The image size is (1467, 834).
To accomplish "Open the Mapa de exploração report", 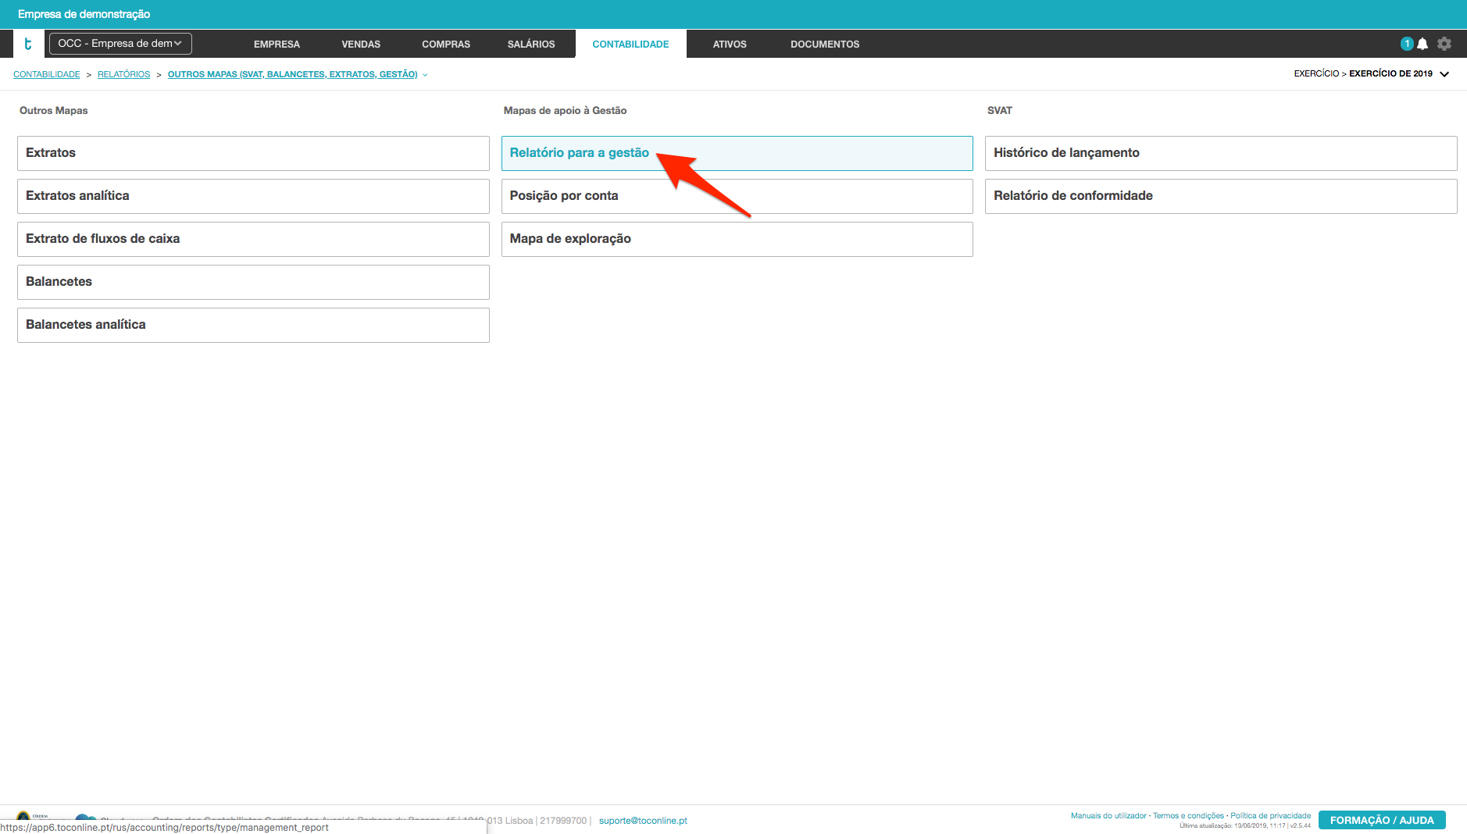I will click(737, 239).
